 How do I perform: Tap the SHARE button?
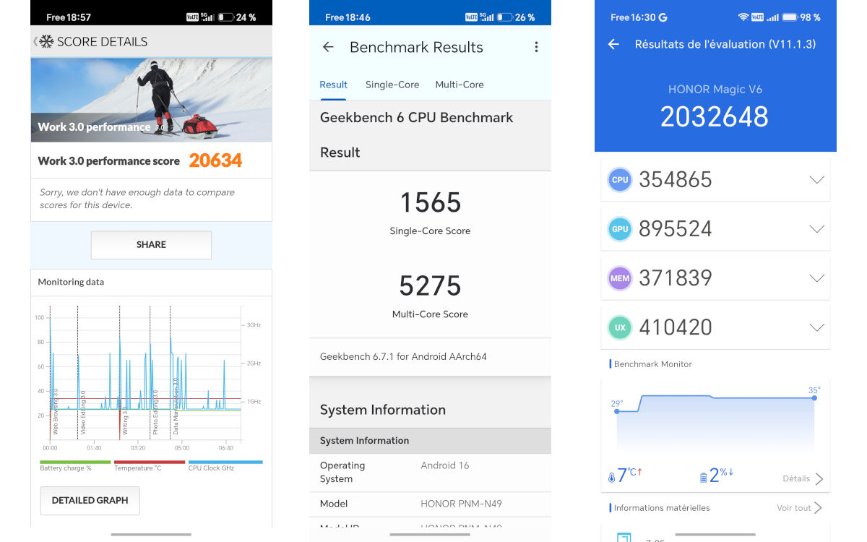pos(151,245)
